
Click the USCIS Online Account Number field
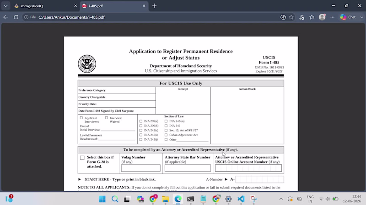tap(248, 168)
